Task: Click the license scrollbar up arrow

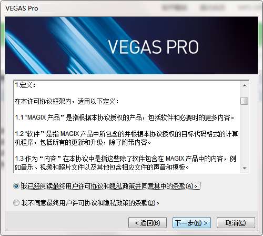Action: tap(245, 85)
